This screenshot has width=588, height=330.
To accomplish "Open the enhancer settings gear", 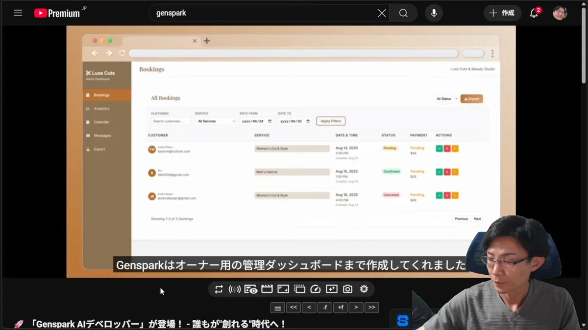I will pos(364,289).
